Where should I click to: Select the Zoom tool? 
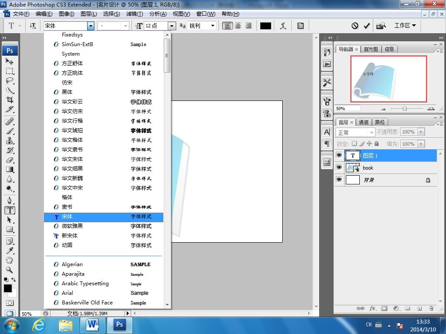[10, 270]
